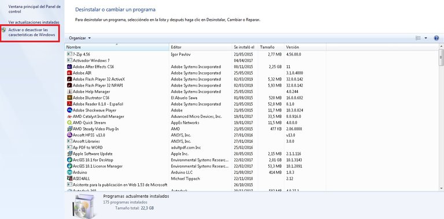Click the Ansoft HFSS v13.0 icon
Screen dimensions: 444x219
[x=69, y=135]
